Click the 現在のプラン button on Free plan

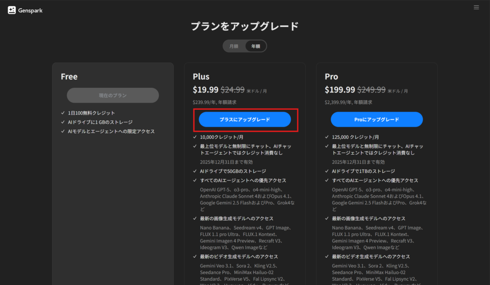tap(113, 95)
